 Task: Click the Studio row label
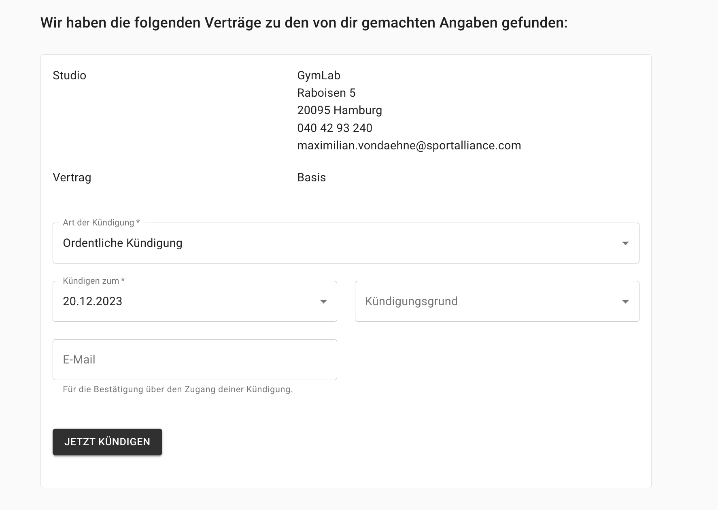[70, 75]
